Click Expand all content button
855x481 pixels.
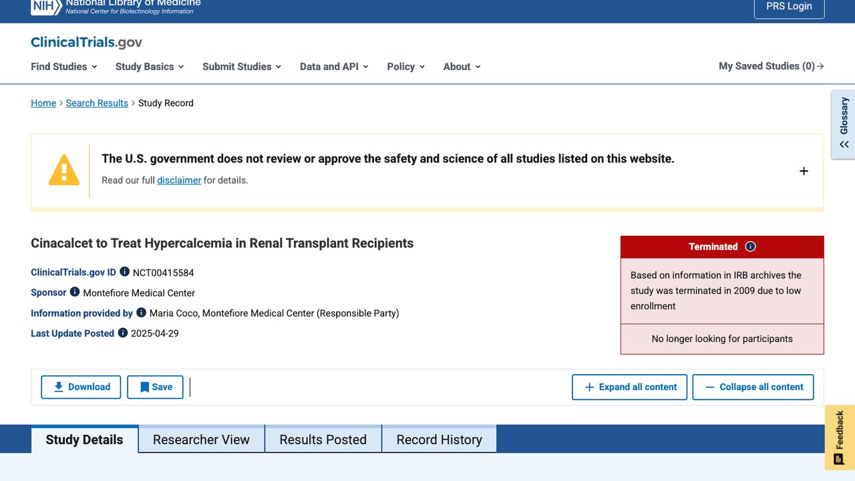(629, 387)
